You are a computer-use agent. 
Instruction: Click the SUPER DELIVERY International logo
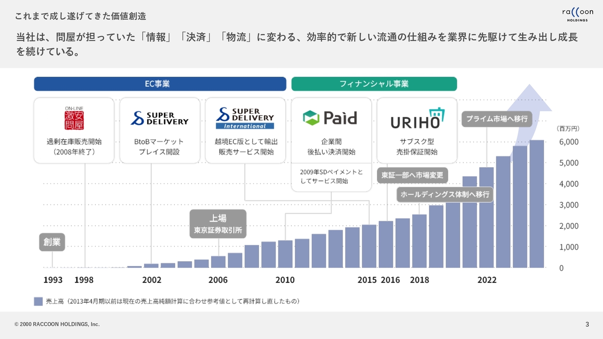[x=245, y=118]
